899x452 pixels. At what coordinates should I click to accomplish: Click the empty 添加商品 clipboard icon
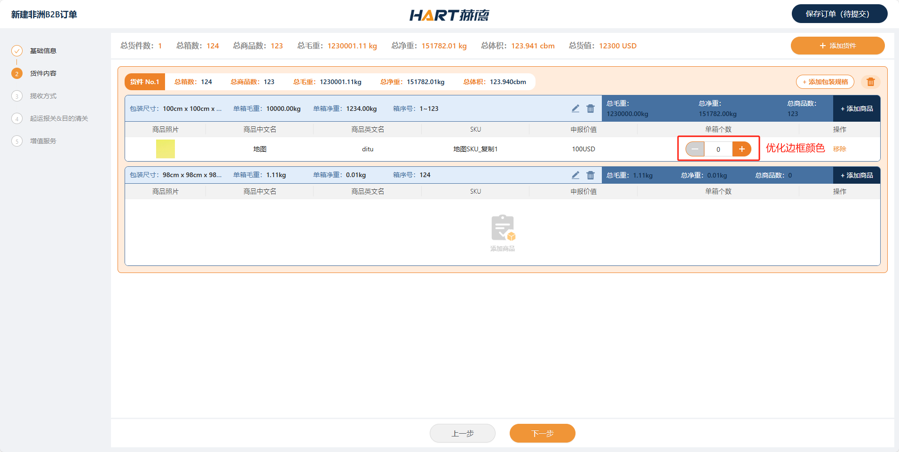tap(503, 228)
